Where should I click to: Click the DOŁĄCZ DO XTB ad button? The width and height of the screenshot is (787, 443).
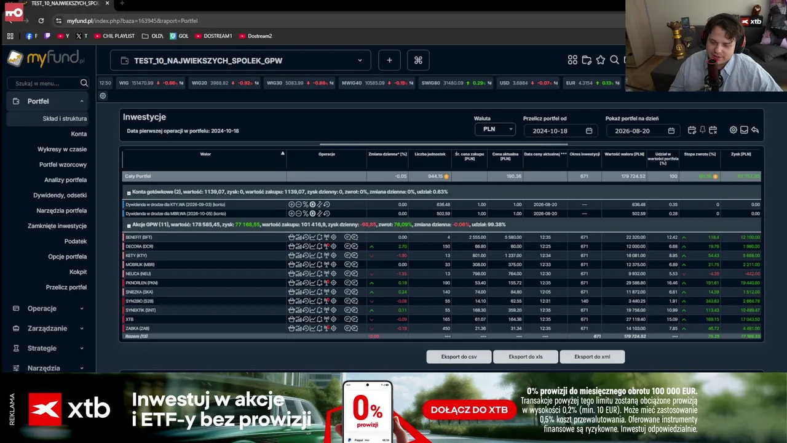(469, 410)
